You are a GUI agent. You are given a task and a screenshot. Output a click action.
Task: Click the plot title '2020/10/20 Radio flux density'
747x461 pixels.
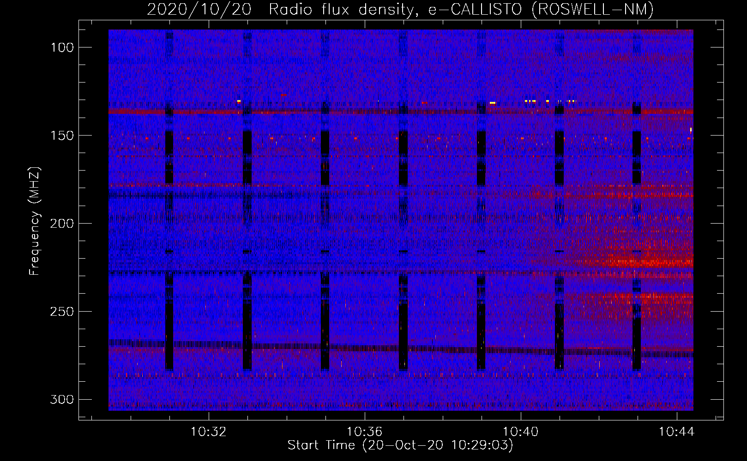click(400, 9)
